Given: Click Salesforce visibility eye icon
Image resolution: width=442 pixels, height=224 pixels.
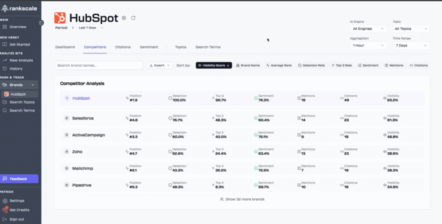Looking at the screenshot, I should (385, 118).
